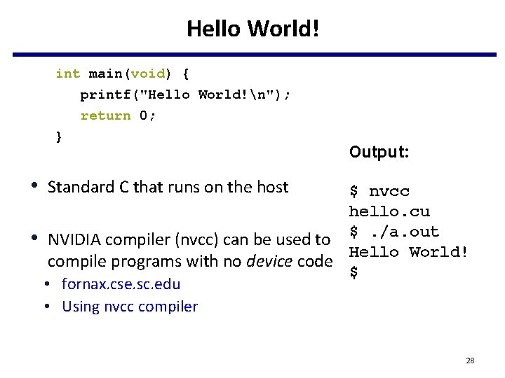The width and height of the screenshot is (505, 378).
Task: Click the 'Hello World!' terminal output line
Action: point(408,252)
